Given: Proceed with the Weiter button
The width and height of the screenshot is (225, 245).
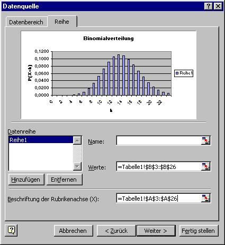Looking at the screenshot, I should coord(156,231).
